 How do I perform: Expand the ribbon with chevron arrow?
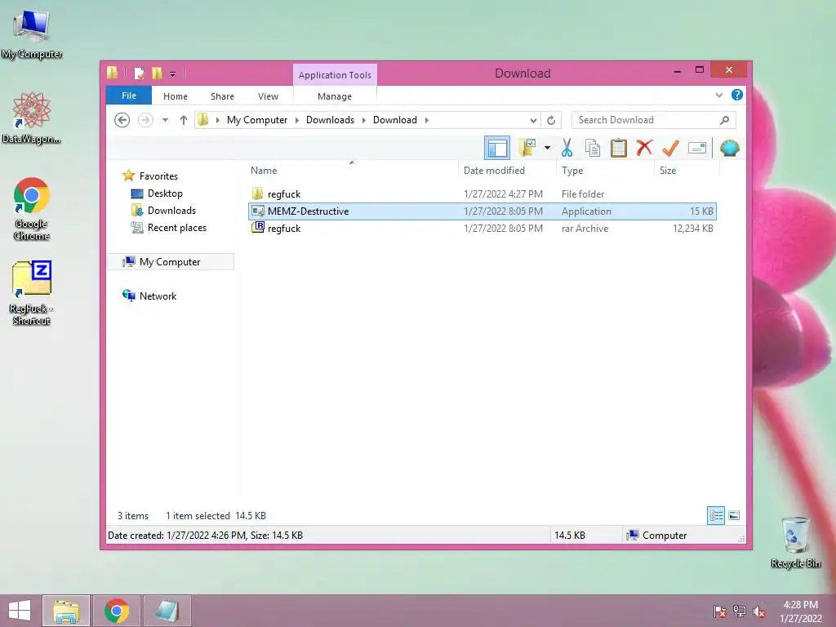click(718, 96)
